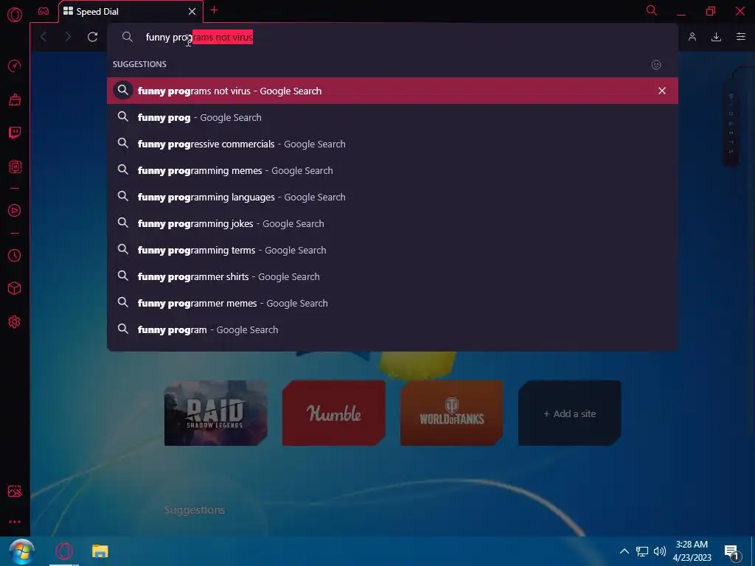The width and height of the screenshot is (755, 566).
Task: Click the three-dot sidebar setup icon
Action: coord(15,522)
